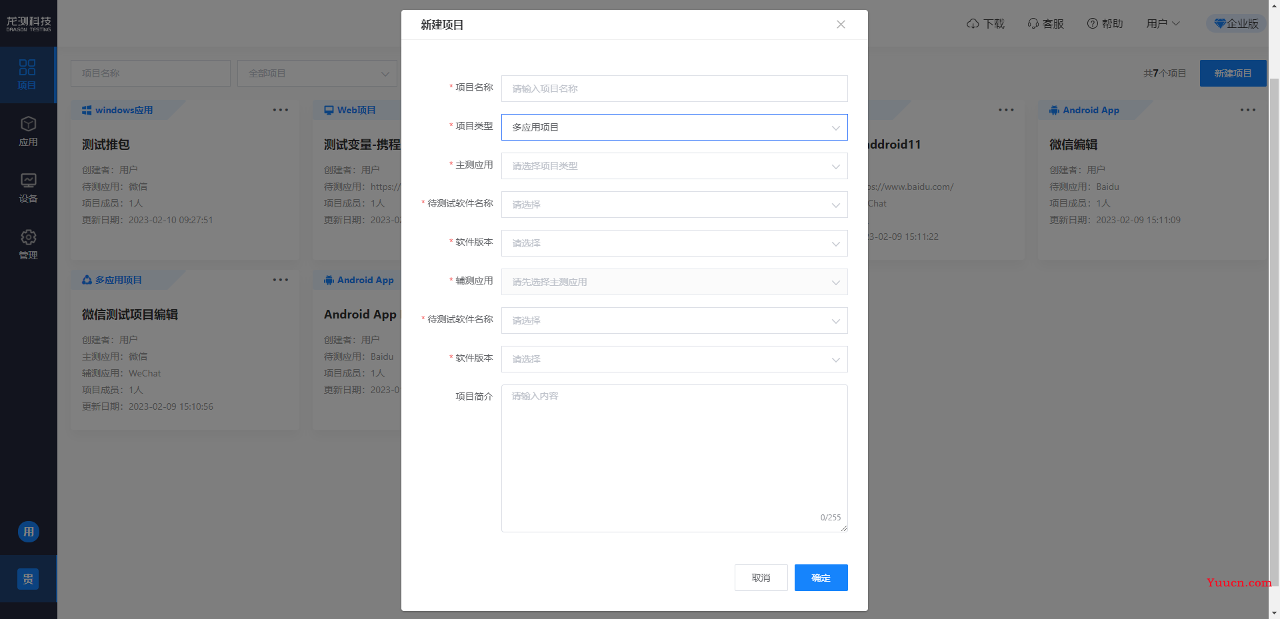The image size is (1280, 619).
Task: Click the 贵 badge icon at sidebar bottom
Action: tap(28, 579)
